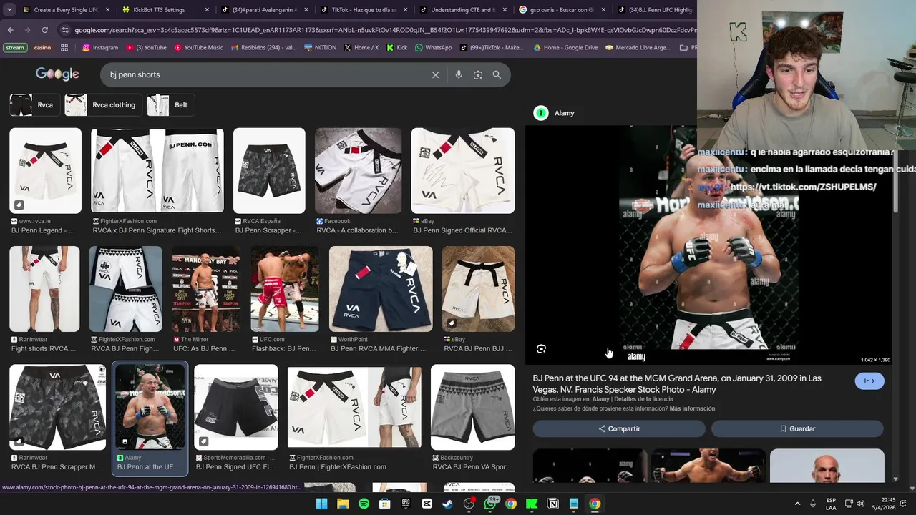Switch to the gsp ovnis Google tab
This screenshot has height=515, width=916.
click(562, 10)
